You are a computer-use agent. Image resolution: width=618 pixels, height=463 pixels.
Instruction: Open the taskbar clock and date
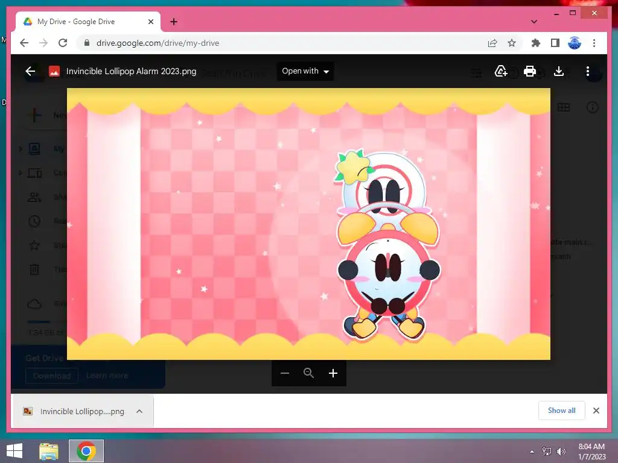pyautogui.click(x=591, y=452)
